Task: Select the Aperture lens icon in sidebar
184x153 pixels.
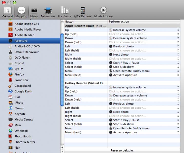Action: tap(11, 41)
